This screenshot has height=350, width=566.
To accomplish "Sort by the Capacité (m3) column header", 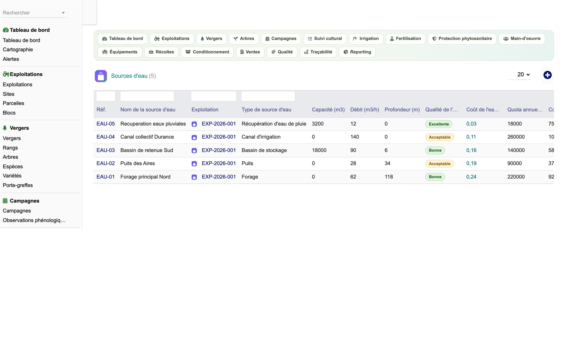I will (328, 110).
